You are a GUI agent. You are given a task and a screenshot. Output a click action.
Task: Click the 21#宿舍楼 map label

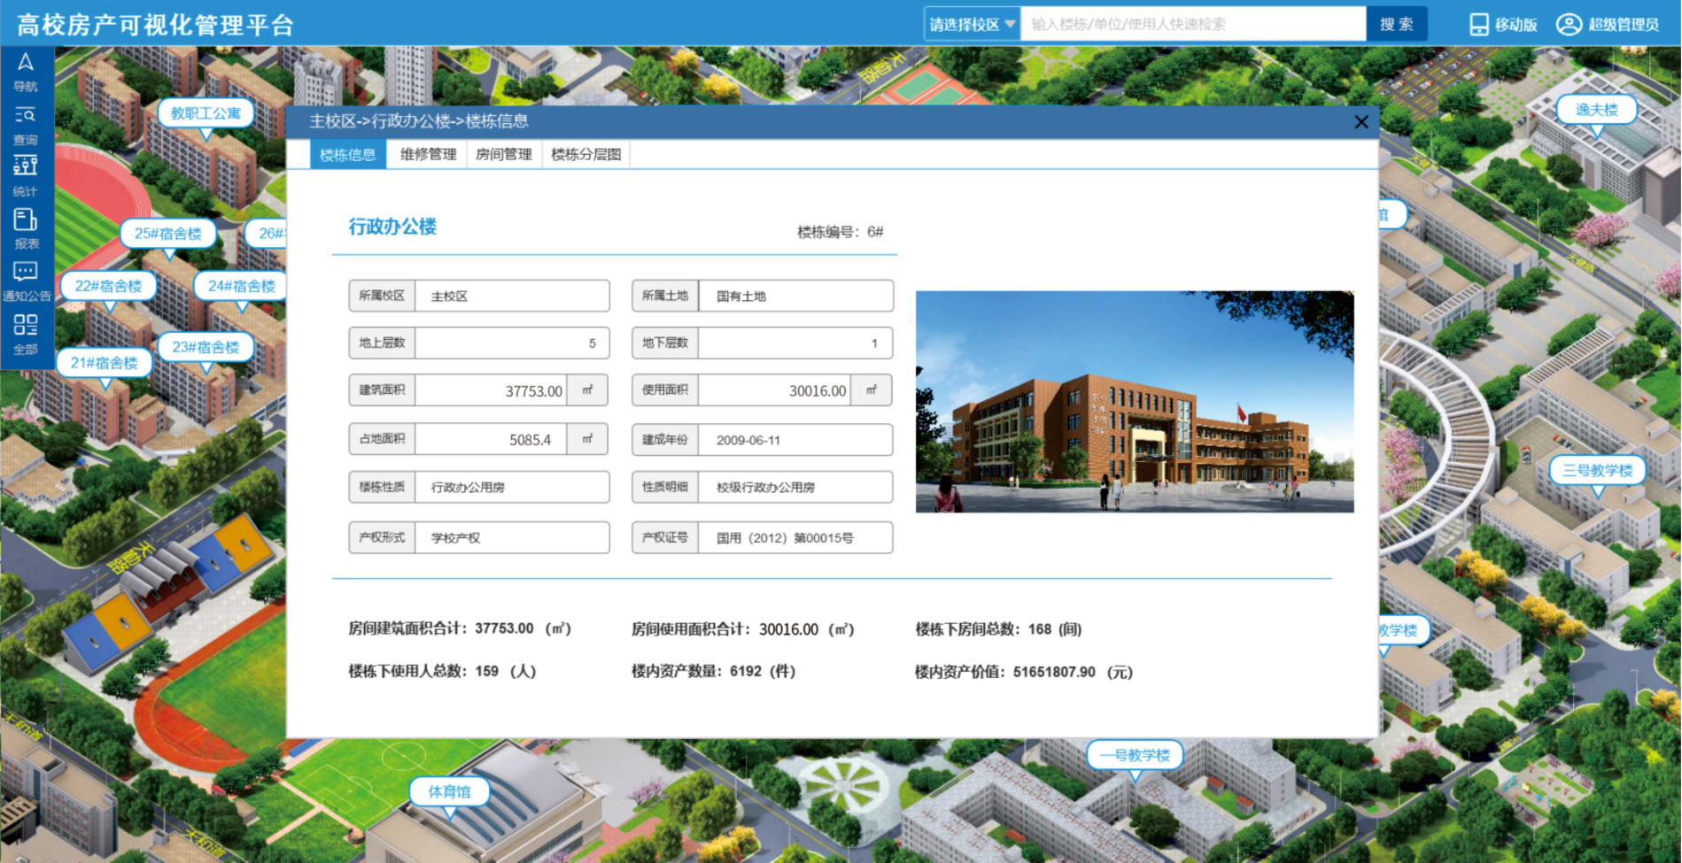pyautogui.click(x=105, y=363)
